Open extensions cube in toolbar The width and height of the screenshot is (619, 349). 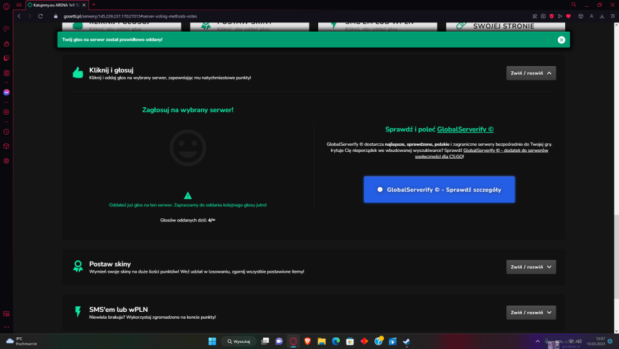[581, 16]
